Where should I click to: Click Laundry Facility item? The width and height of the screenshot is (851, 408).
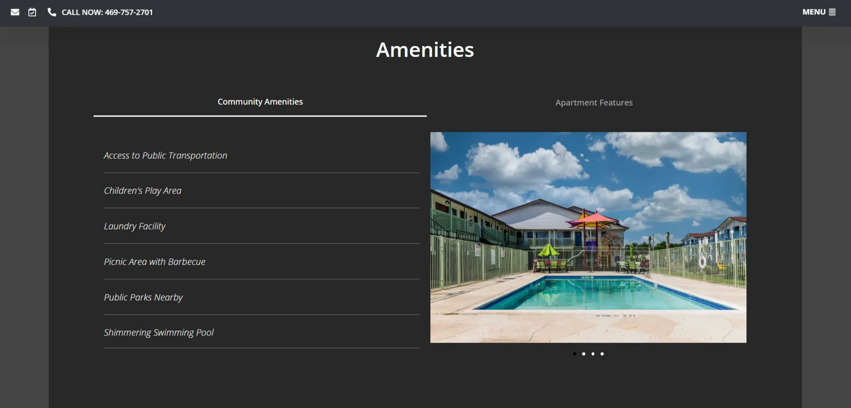point(262,226)
